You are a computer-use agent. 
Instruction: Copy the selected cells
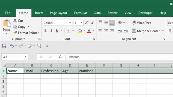(19, 27)
